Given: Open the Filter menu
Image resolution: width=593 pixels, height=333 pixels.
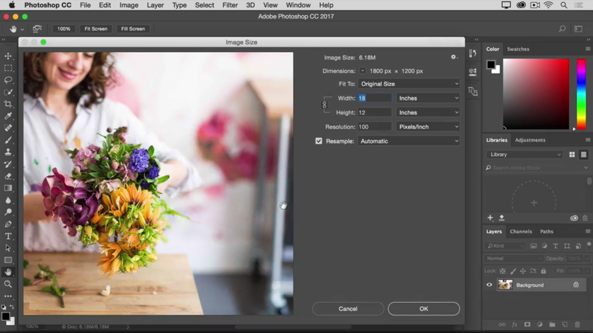Looking at the screenshot, I should (230, 5).
